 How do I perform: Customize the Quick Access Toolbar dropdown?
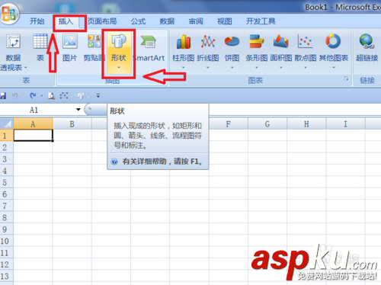coord(98,96)
